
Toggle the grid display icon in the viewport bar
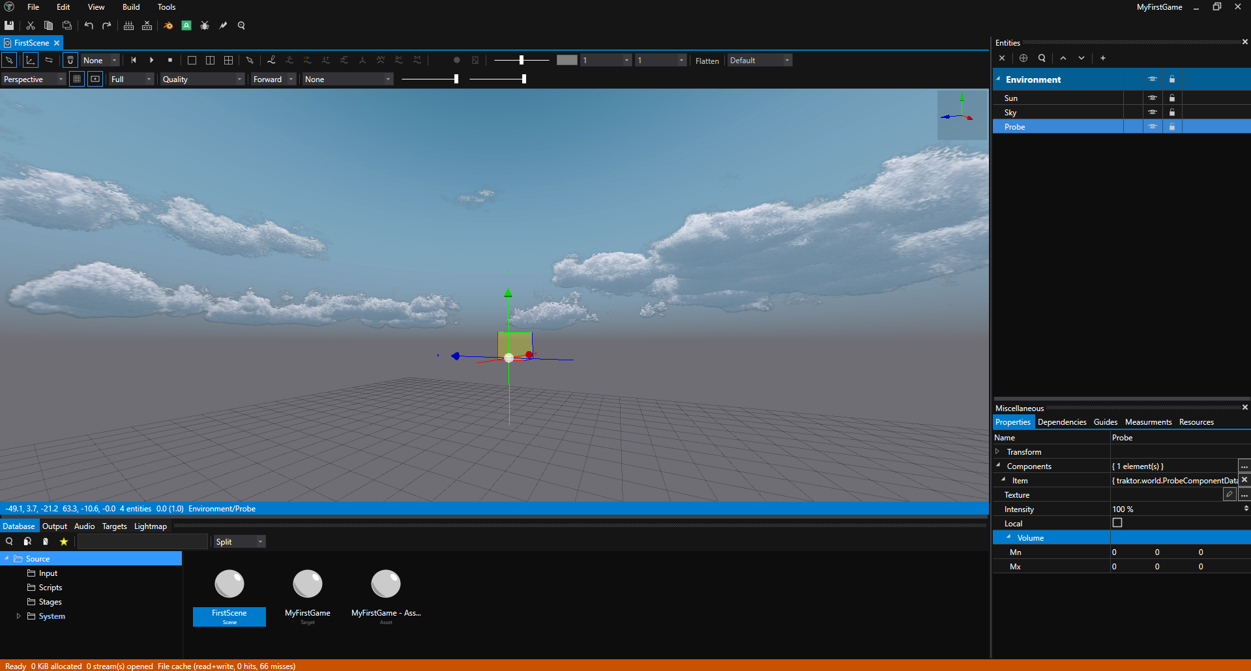[77, 78]
